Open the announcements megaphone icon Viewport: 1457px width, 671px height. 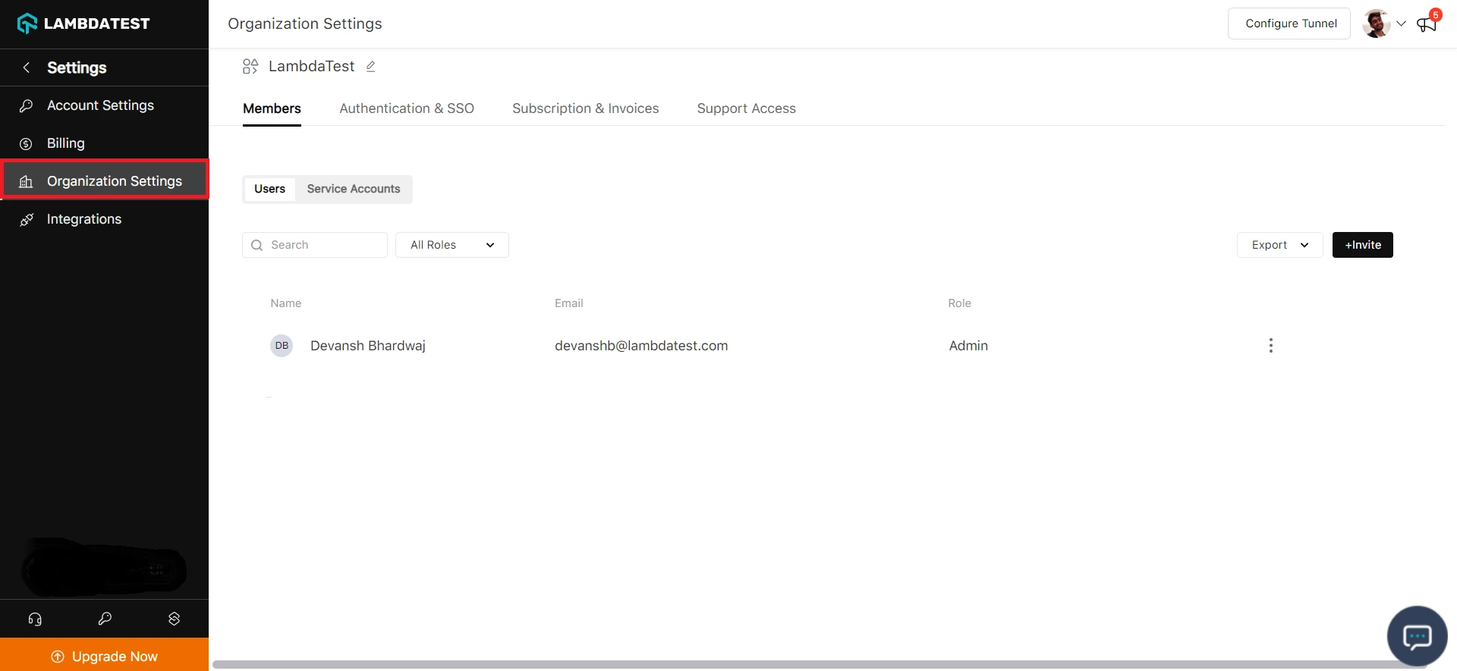1427,24
